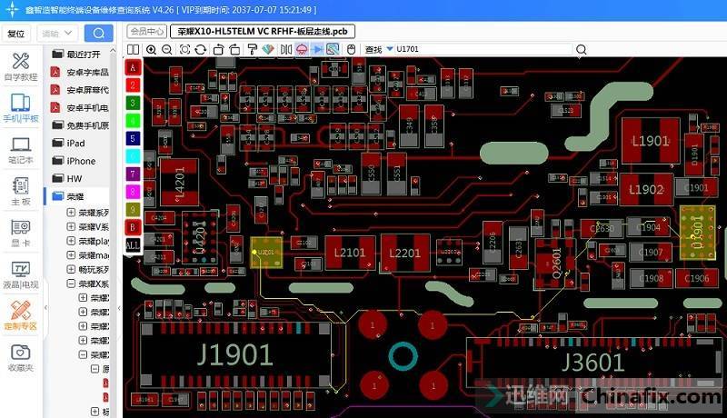Switch to the 会员中心 tab

pos(147,31)
